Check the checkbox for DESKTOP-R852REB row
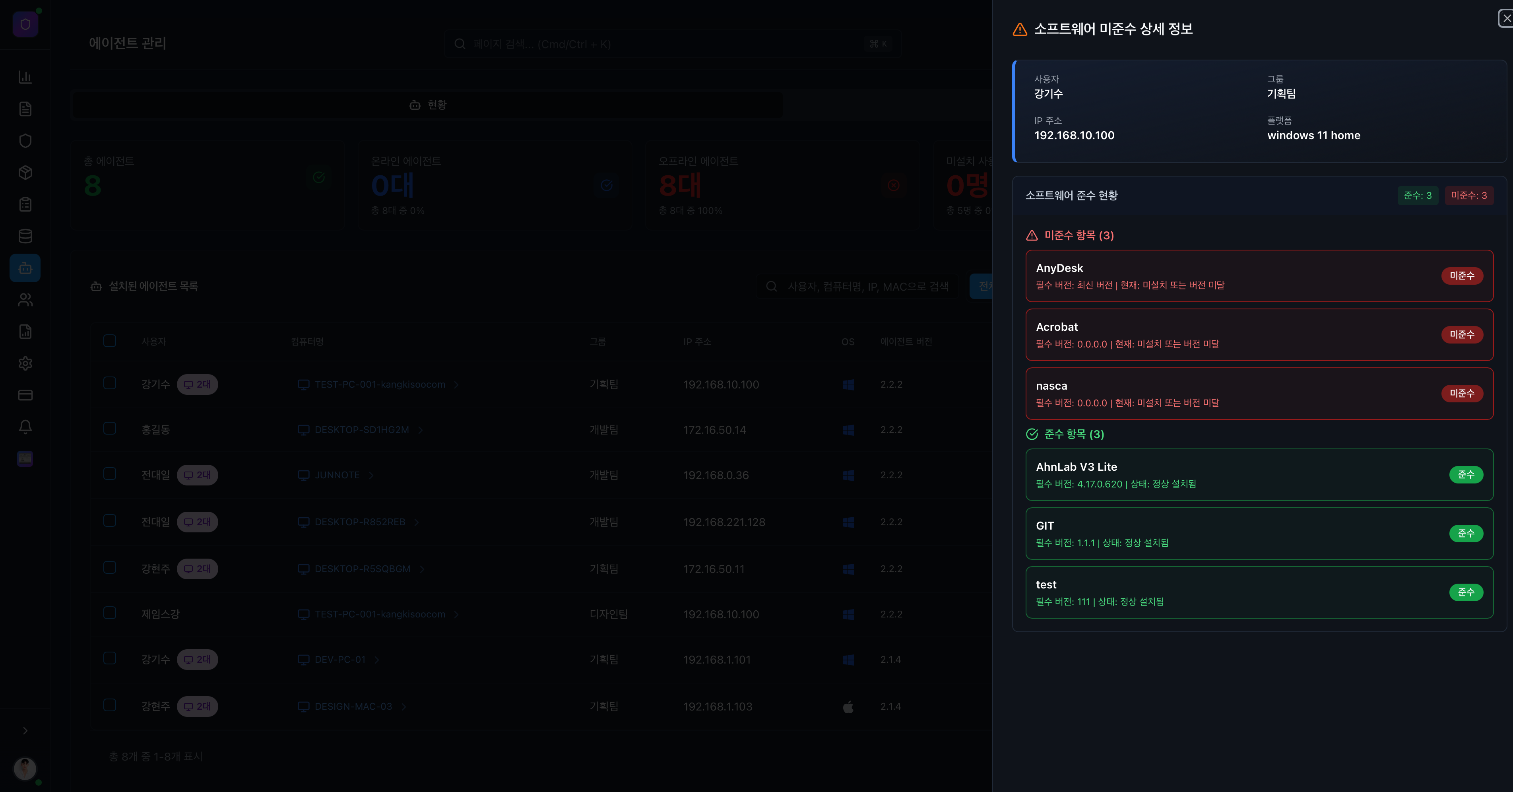 [110, 520]
